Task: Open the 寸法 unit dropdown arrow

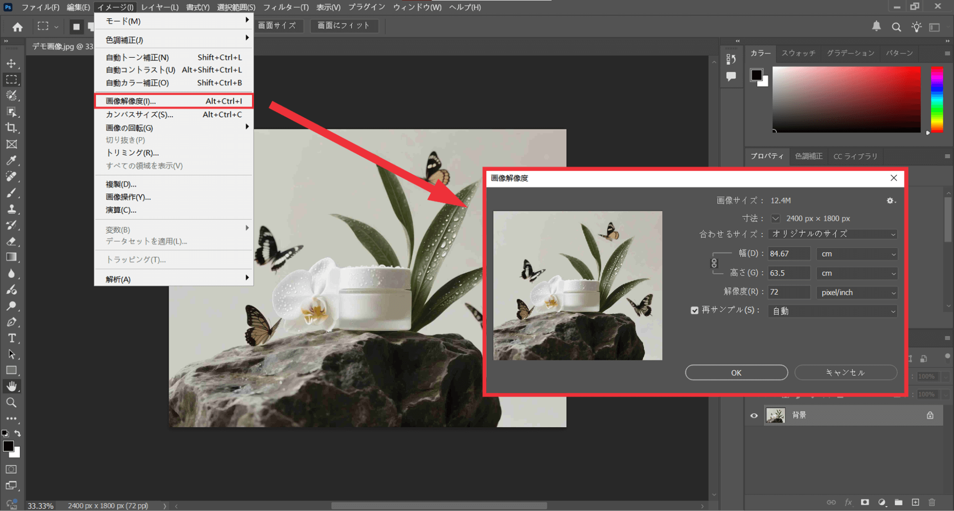Action: click(776, 219)
